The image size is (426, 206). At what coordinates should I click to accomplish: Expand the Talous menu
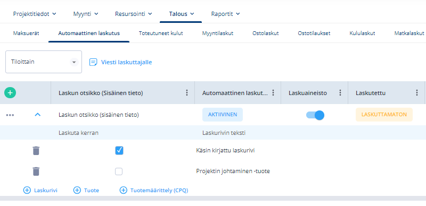tap(181, 14)
